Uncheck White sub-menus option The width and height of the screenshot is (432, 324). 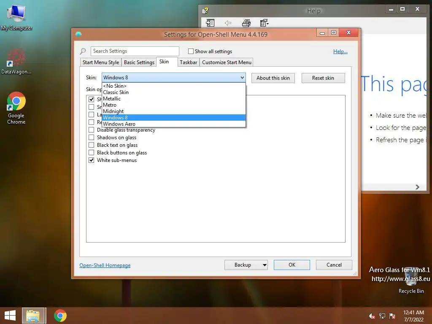click(91, 160)
